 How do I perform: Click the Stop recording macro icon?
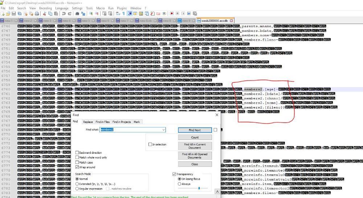[x=178, y=14]
